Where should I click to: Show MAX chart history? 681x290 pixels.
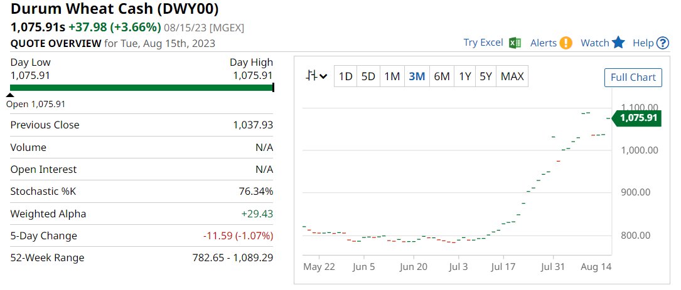pos(512,76)
